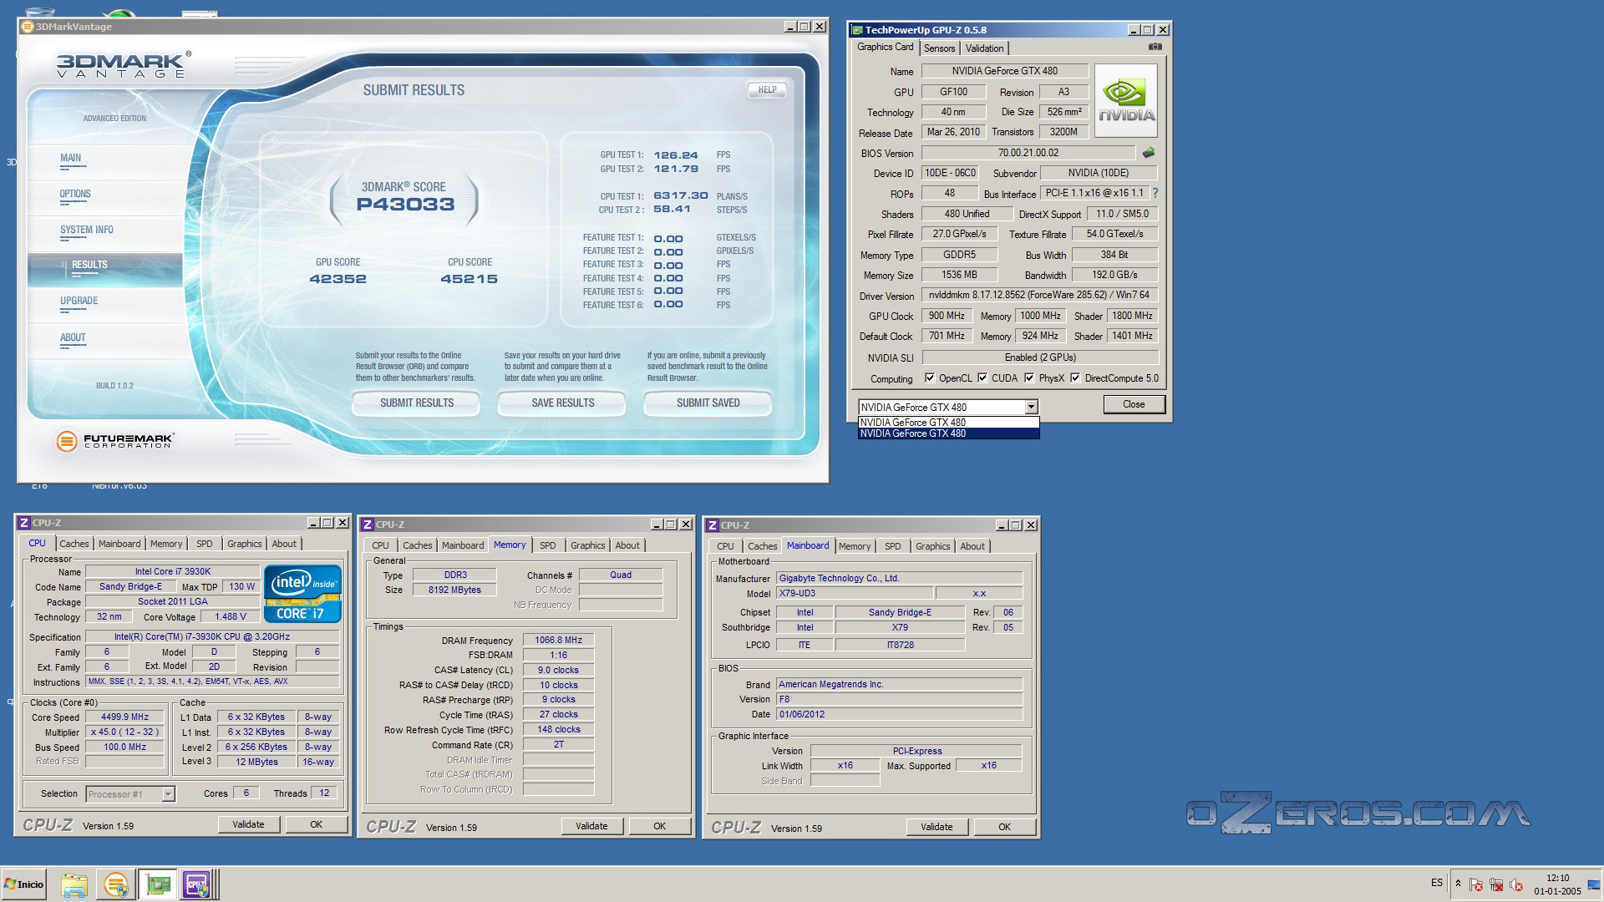Click the NVIDIA logo in GPU-Z
Screen dimensions: 1604x902
pyautogui.click(x=1125, y=101)
